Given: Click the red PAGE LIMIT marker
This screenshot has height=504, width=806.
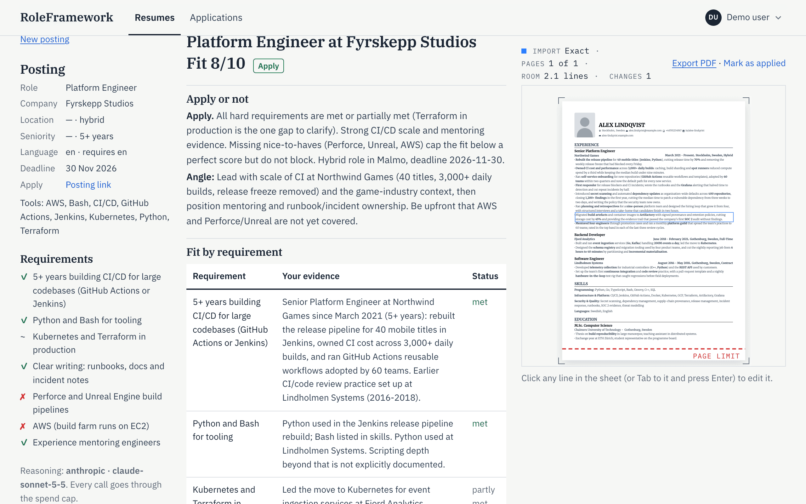Looking at the screenshot, I should tap(716, 356).
